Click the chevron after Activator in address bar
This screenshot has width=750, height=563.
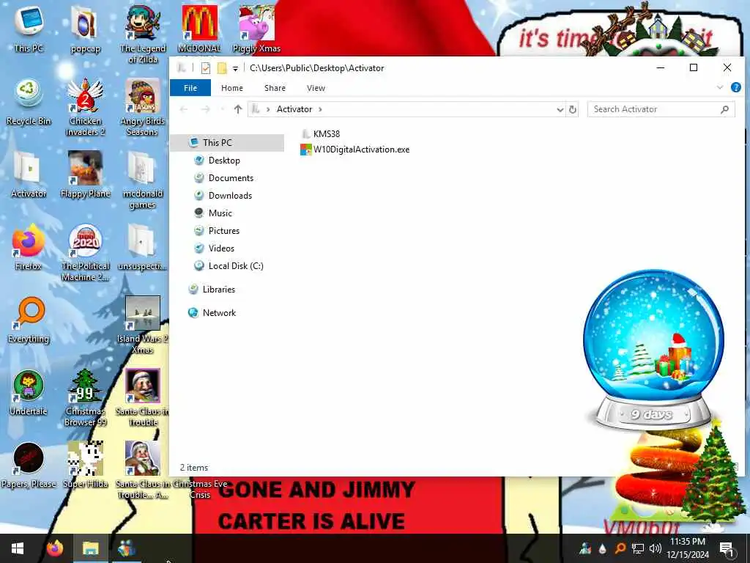[x=320, y=110]
